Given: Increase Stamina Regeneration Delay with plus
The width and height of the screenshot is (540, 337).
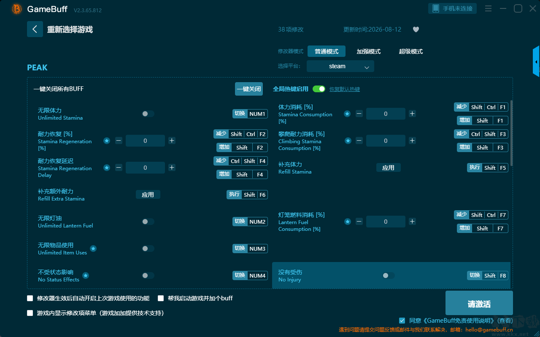Looking at the screenshot, I should (172, 168).
